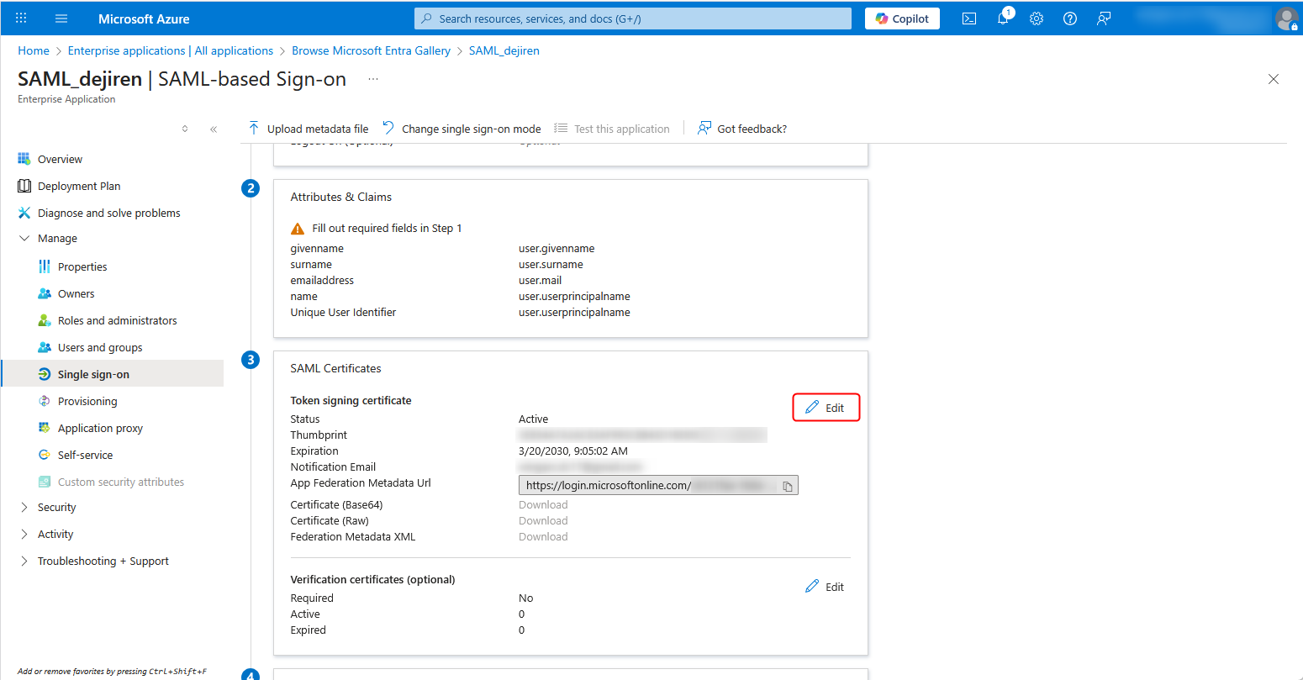Edit the Verification certificates
Viewport: 1303px width, 680px height.
[x=825, y=587]
